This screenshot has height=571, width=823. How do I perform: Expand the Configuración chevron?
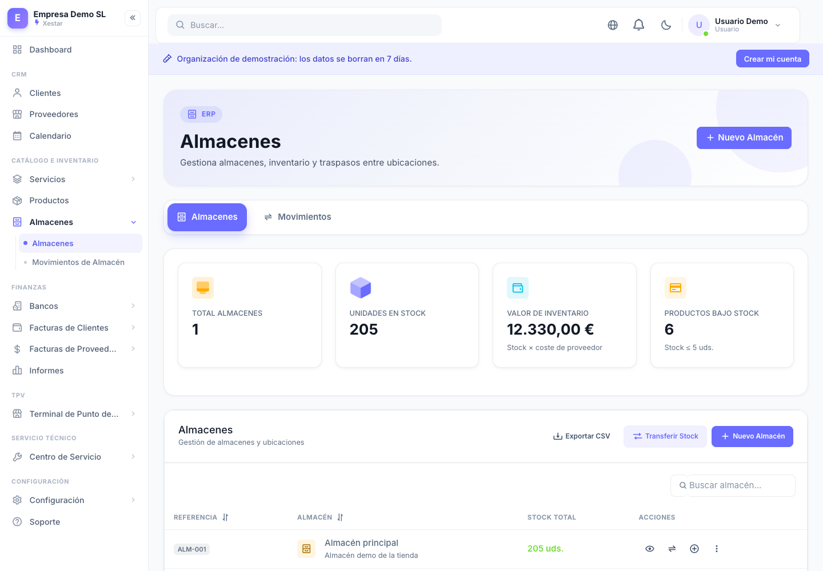[x=133, y=500]
